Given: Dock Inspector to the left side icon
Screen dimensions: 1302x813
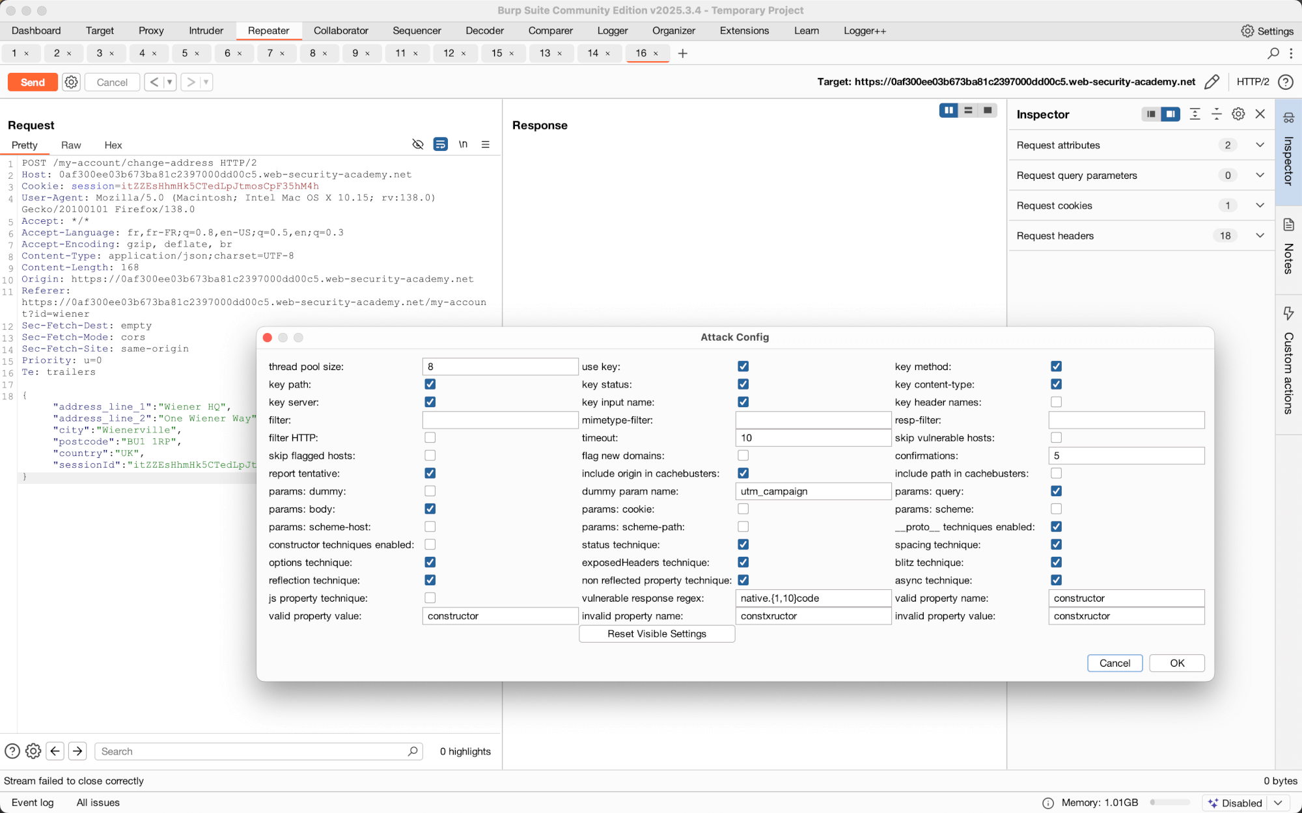Looking at the screenshot, I should [1151, 114].
